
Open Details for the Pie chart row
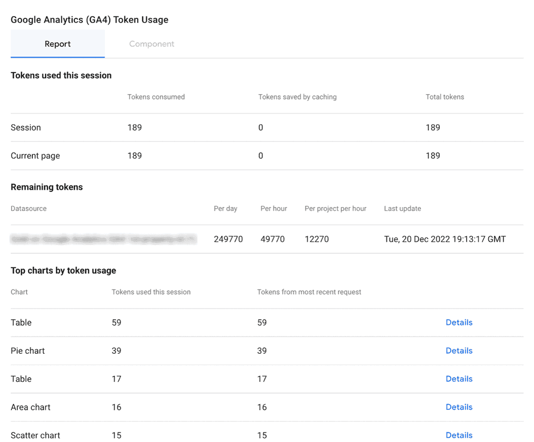pyautogui.click(x=459, y=351)
